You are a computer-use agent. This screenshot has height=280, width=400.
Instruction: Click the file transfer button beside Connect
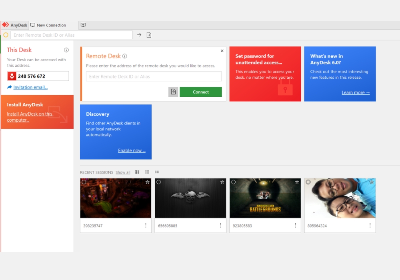pos(173,92)
